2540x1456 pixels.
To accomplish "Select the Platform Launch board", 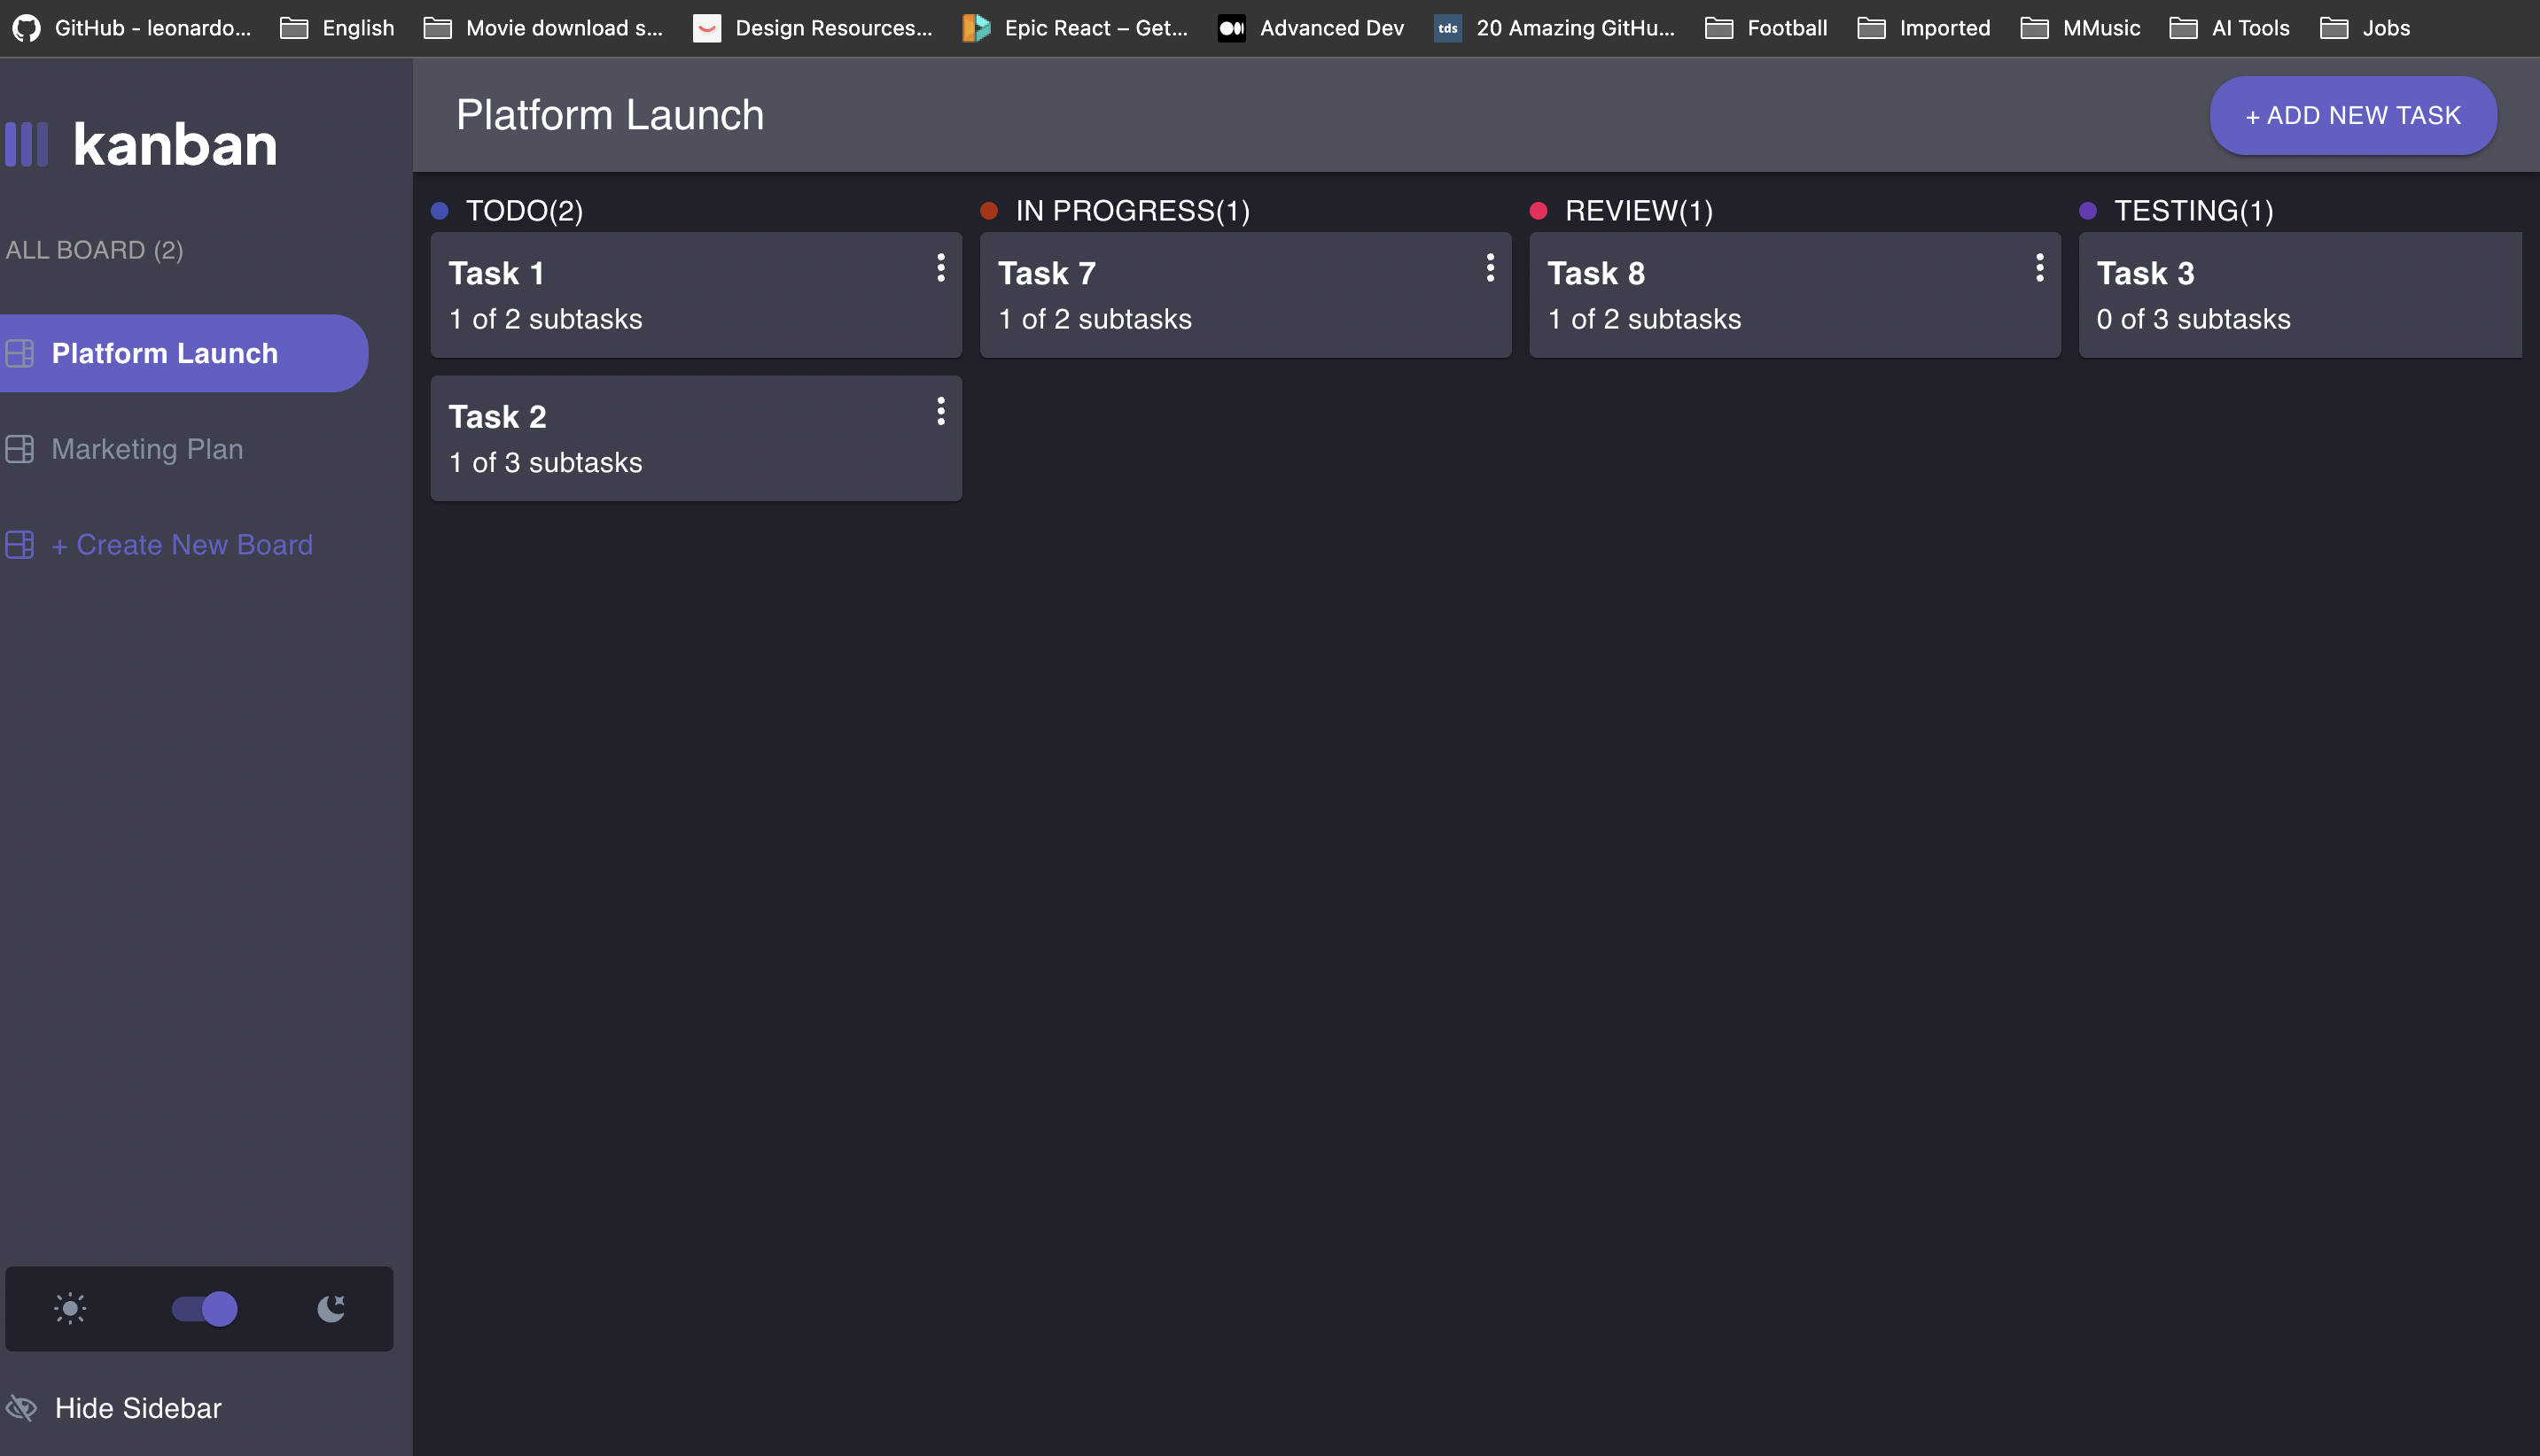I will point(184,353).
